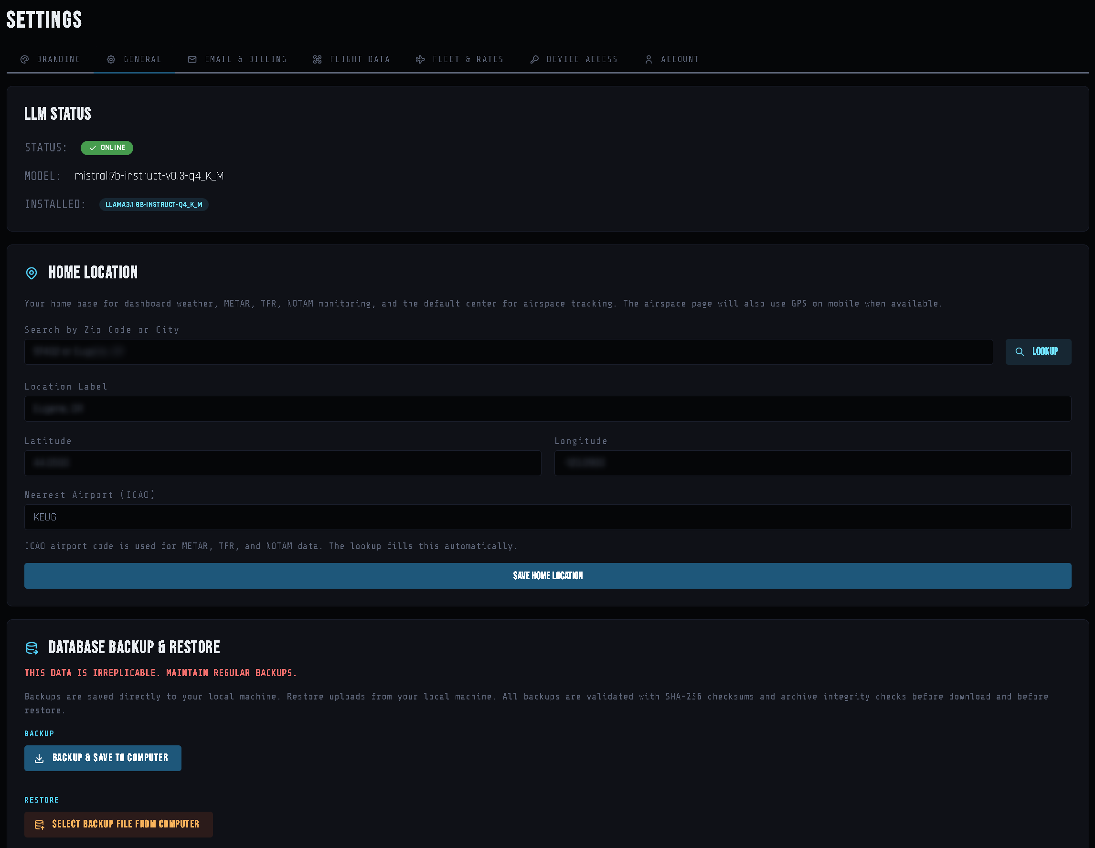Click the home base description text
Viewport: 1095px width, 848px height.
click(483, 304)
